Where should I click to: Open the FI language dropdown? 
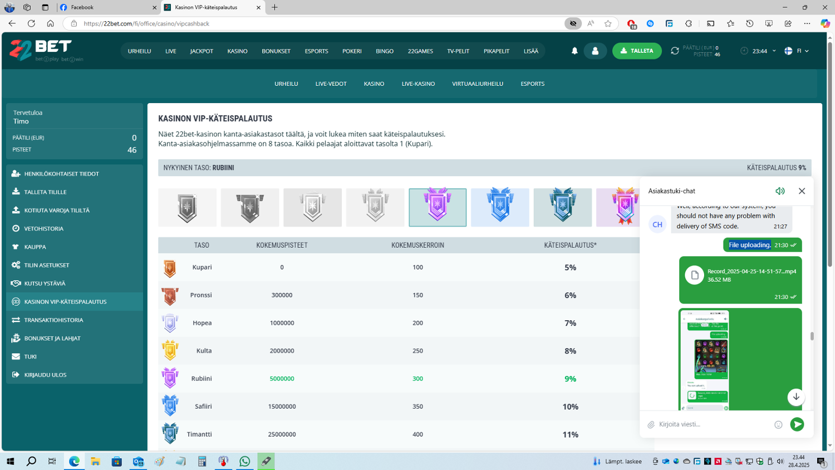(797, 51)
